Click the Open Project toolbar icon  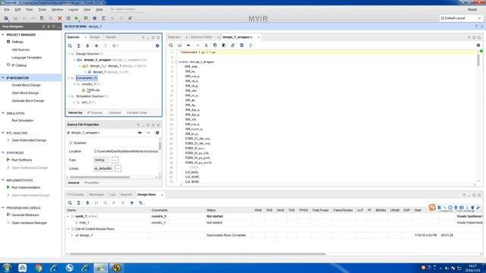tap(6, 18)
